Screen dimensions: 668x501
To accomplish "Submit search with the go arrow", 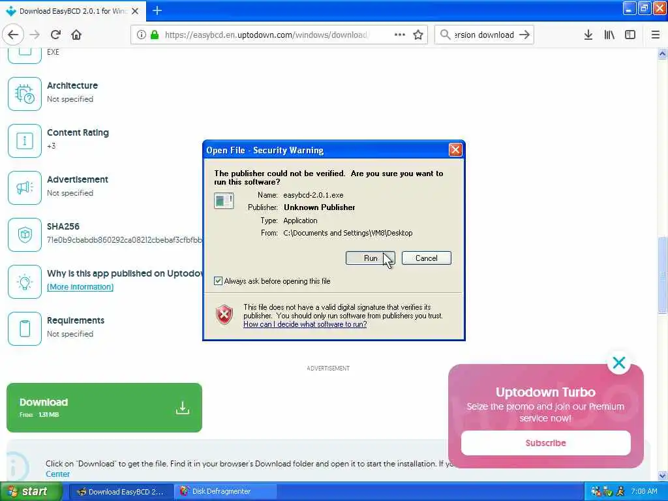I will tap(524, 35).
